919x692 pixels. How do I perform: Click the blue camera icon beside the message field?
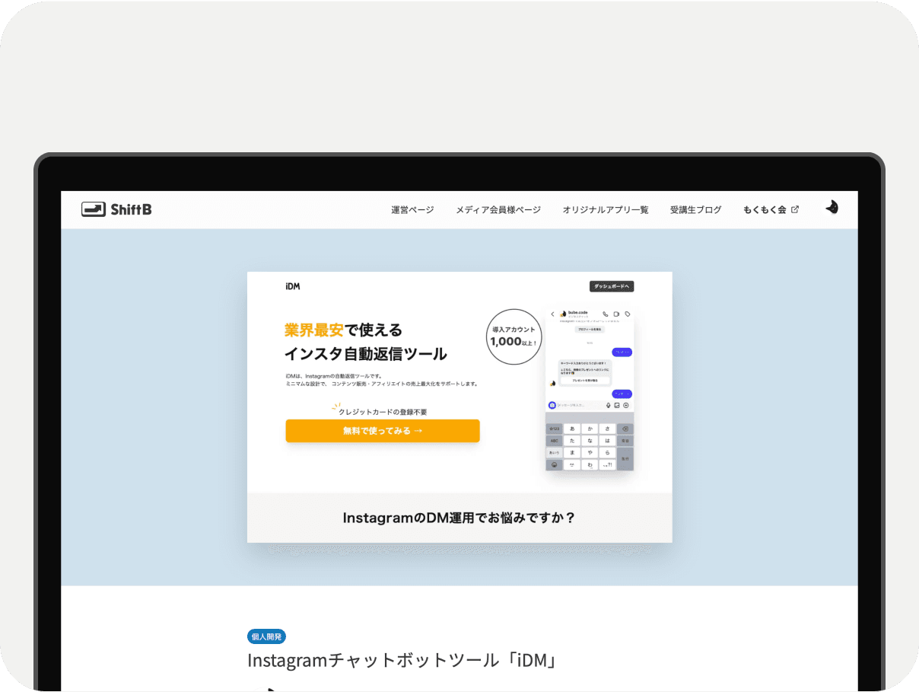point(552,405)
